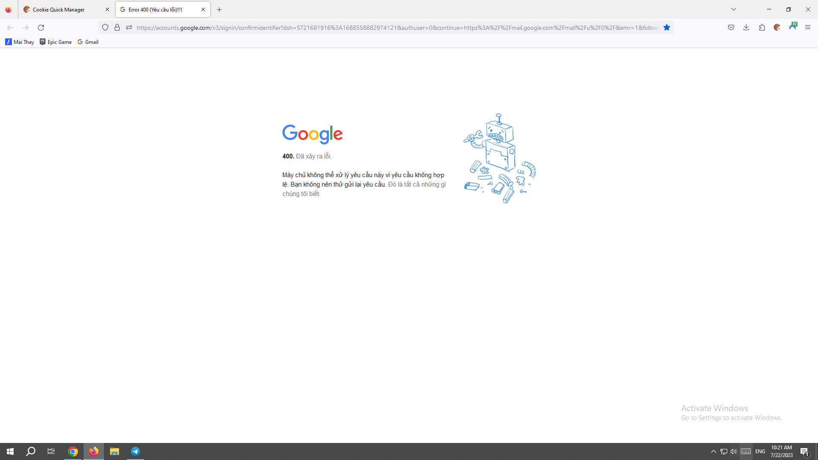Restore down the Firefox window

click(789, 9)
